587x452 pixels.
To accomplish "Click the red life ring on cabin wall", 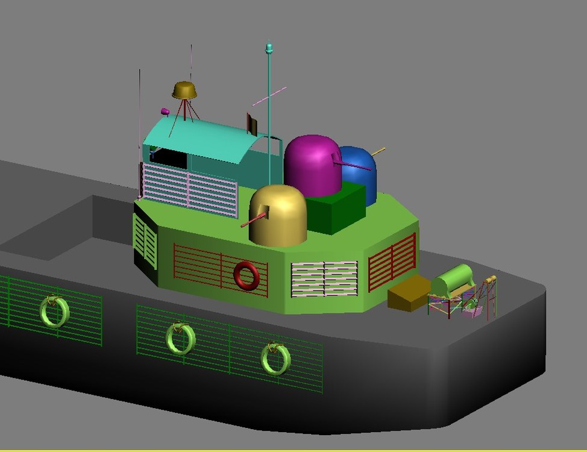I will [x=246, y=275].
